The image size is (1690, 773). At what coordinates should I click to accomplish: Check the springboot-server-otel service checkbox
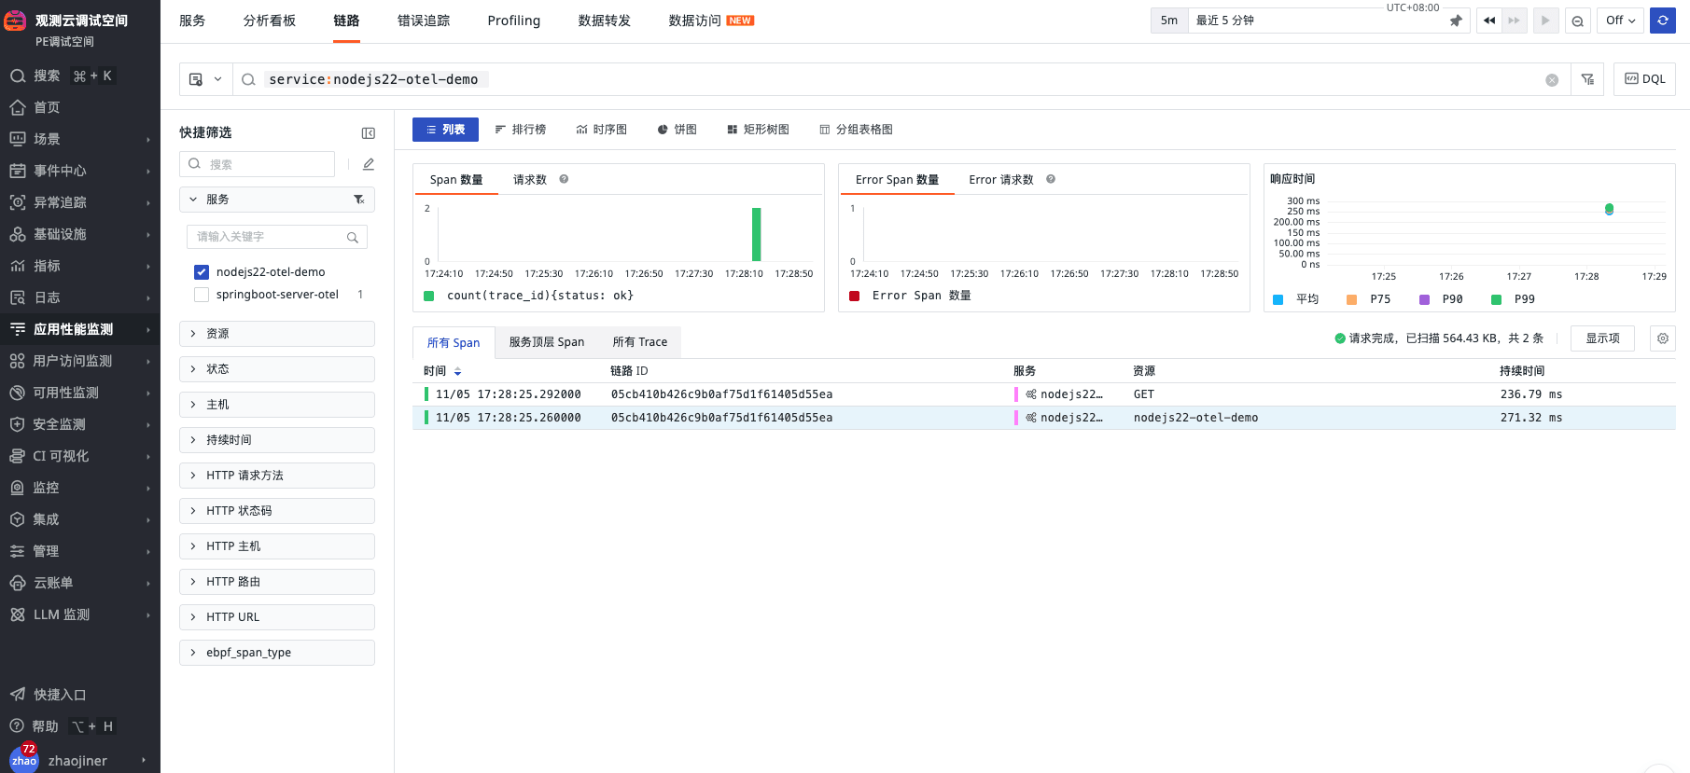[x=202, y=295]
